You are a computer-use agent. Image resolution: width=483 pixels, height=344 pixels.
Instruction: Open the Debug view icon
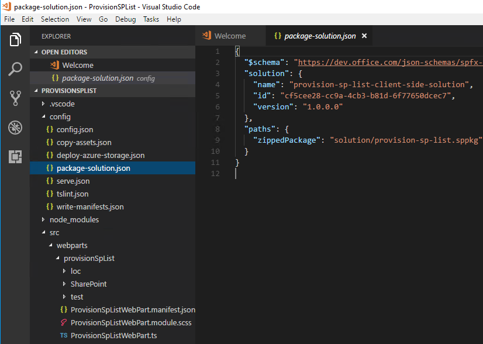point(15,128)
